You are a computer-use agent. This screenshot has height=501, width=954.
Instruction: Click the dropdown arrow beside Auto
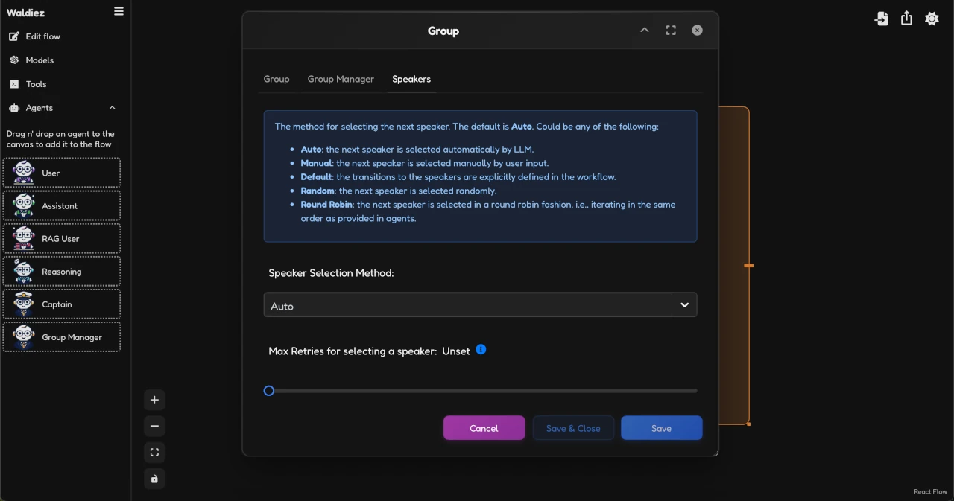[x=684, y=305]
